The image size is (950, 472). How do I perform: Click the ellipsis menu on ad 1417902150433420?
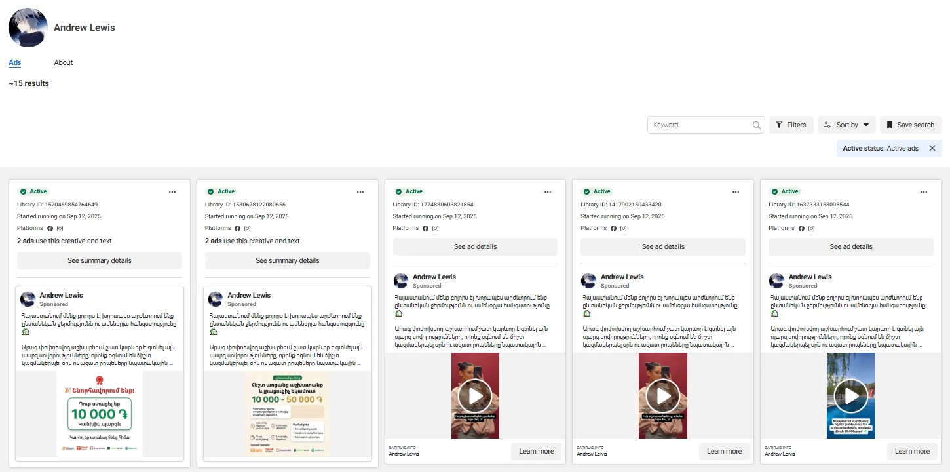[736, 192]
